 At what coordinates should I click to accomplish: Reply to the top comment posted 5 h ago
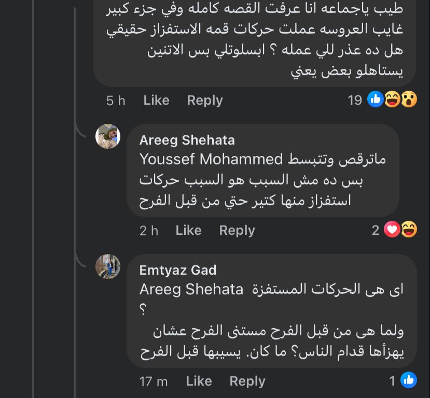tap(204, 100)
